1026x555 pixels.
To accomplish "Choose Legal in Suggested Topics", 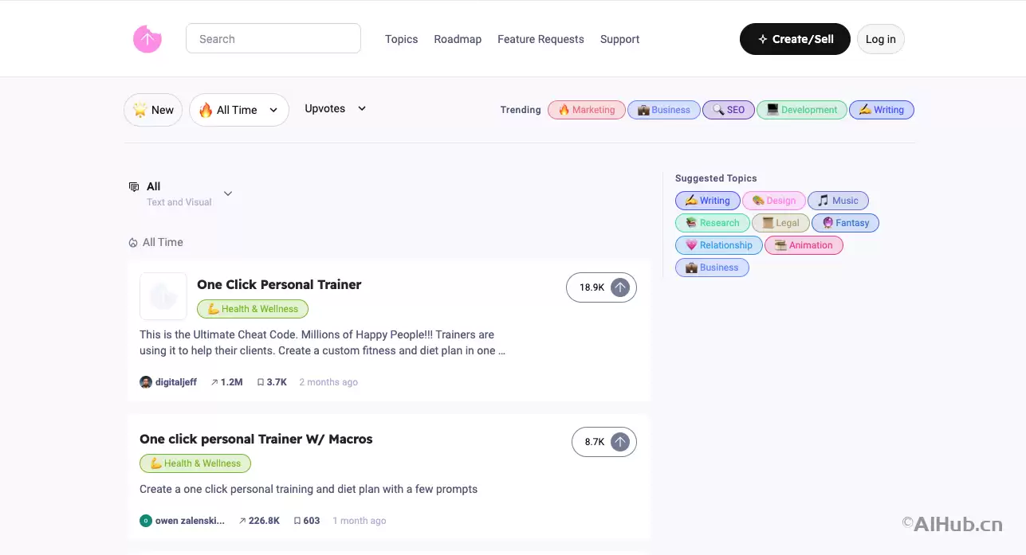I will click(x=780, y=223).
